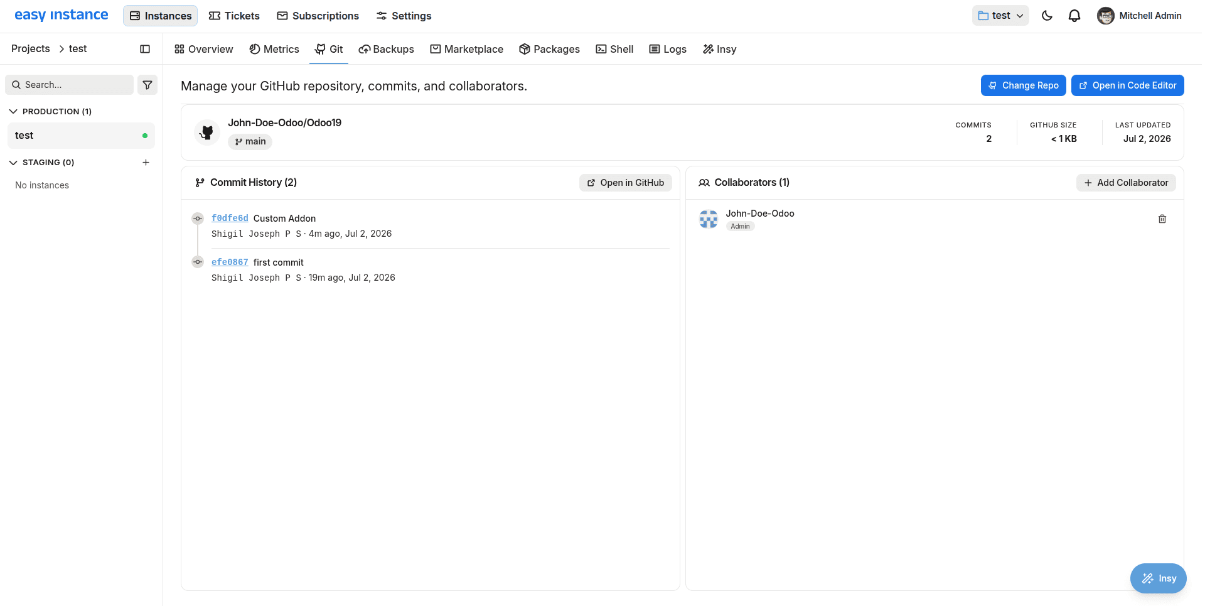The height and width of the screenshot is (606, 1205).
Task: Open the Backups tab
Action: click(386, 49)
